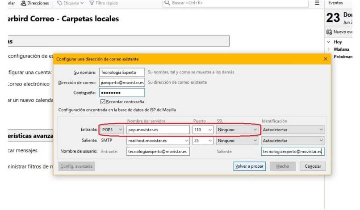Screen dimensions: 360x210
Task: Click the Cancelar button
Action: pyautogui.click(x=313, y=166)
